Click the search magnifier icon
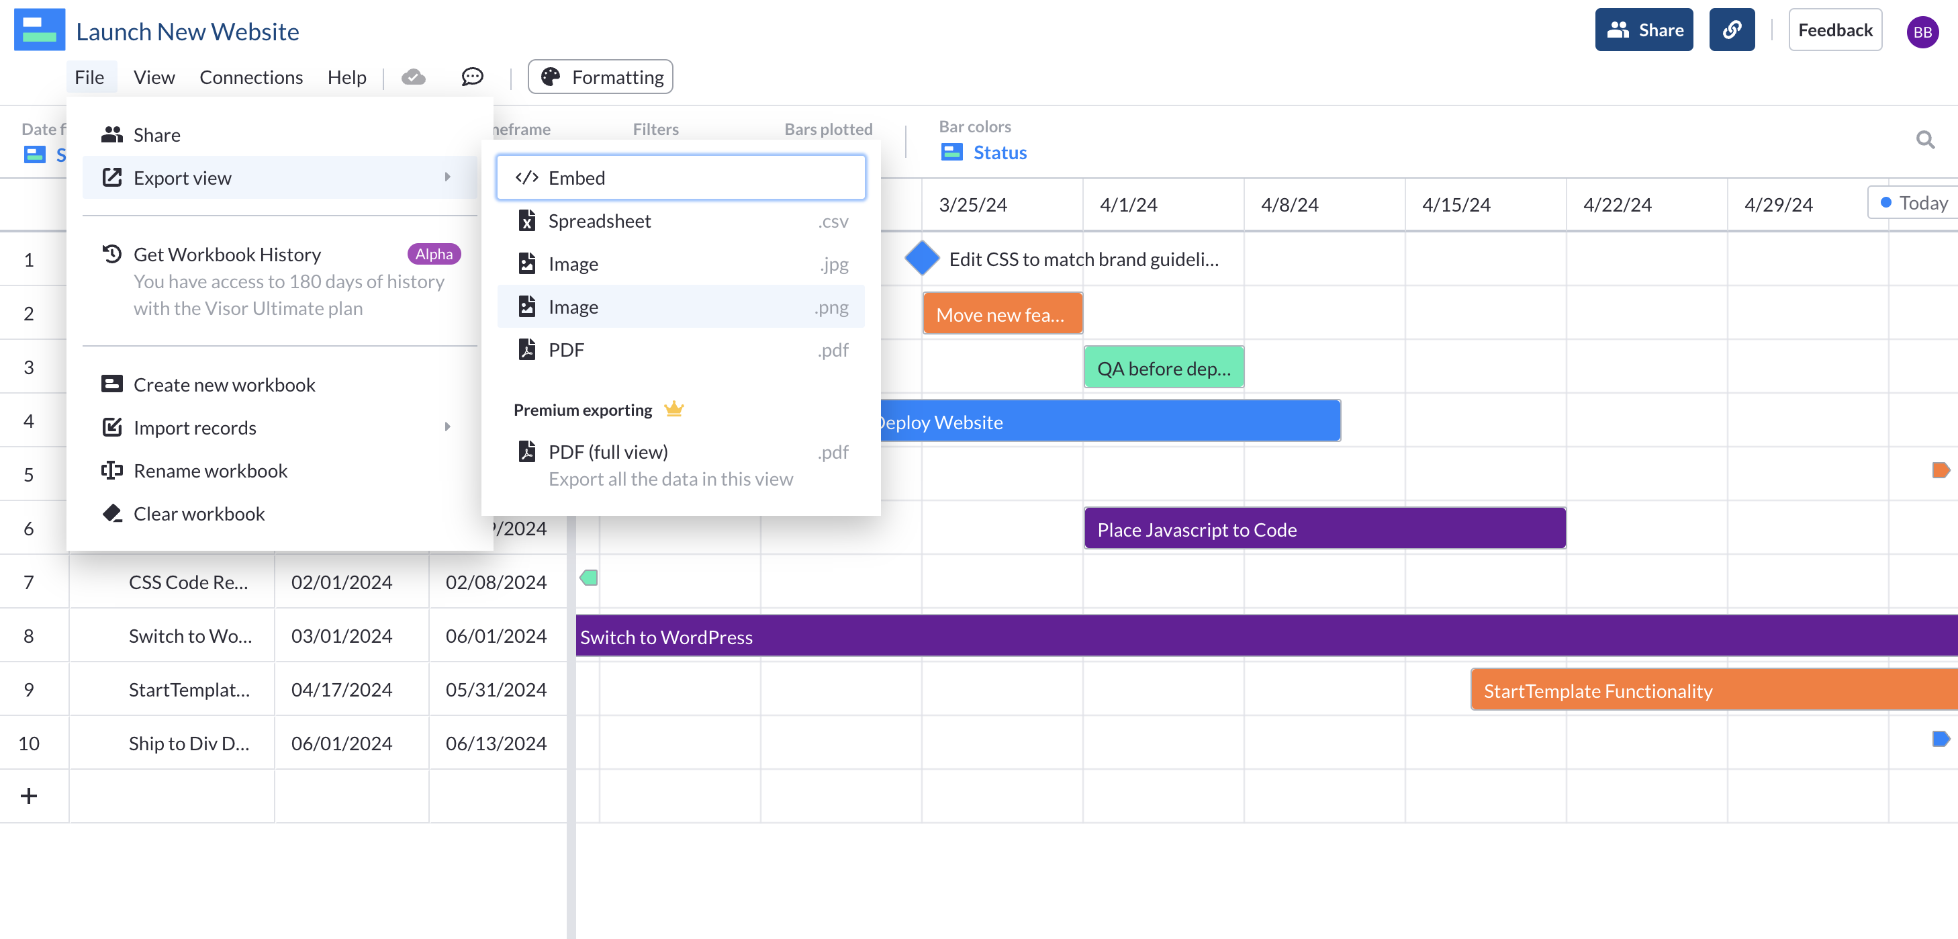The width and height of the screenshot is (1958, 939). point(1924,140)
